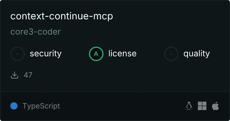Click the empty security grade circle

[x=18, y=54]
